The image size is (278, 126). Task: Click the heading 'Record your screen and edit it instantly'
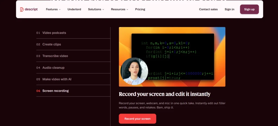(165, 94)
